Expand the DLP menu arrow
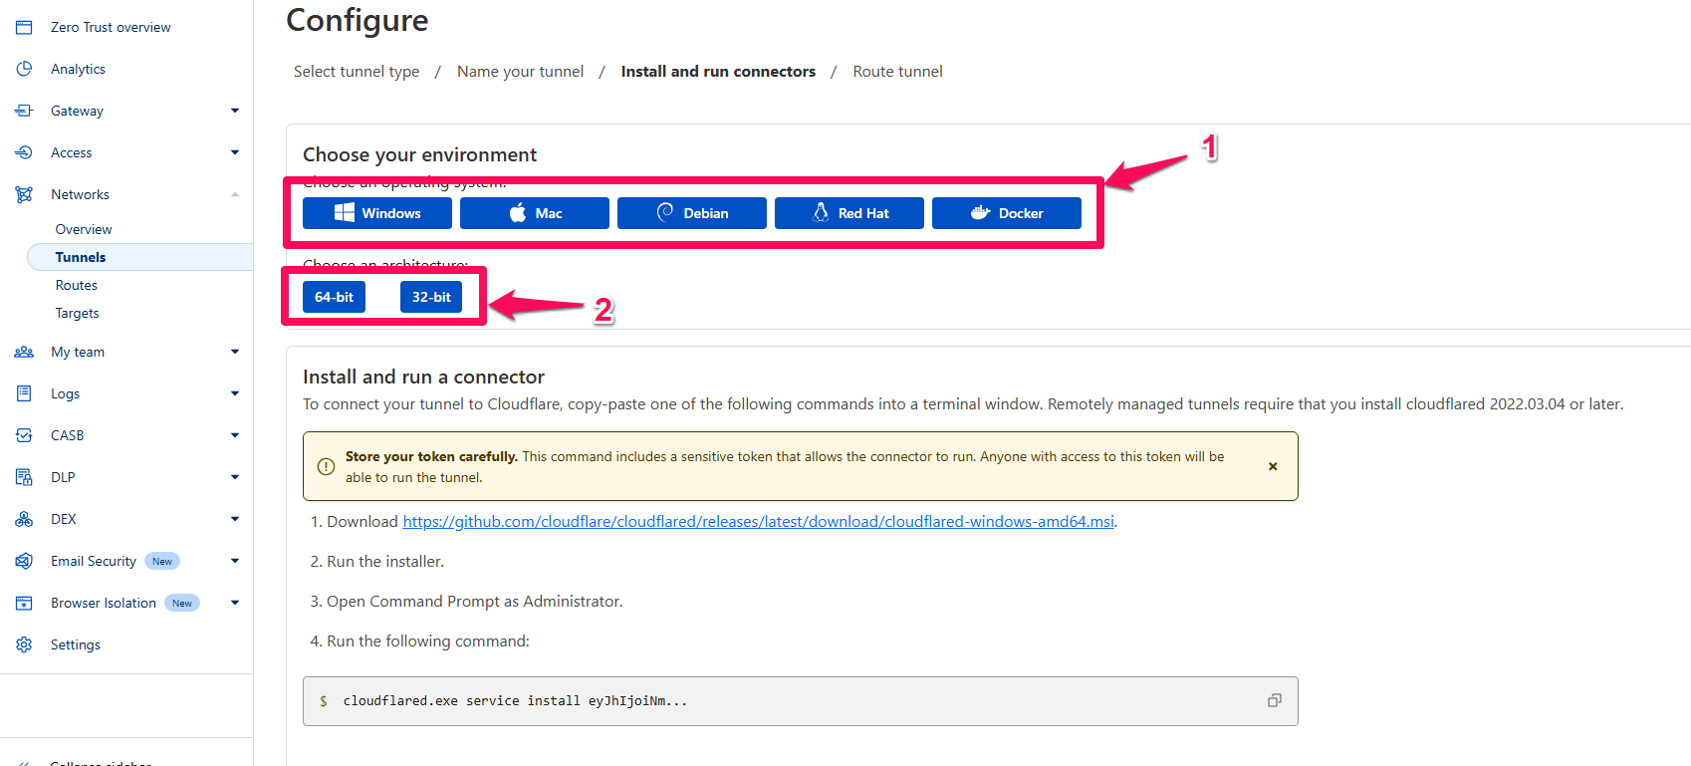Viewport: 1691px width, 766px height. (x=235, y=477)
